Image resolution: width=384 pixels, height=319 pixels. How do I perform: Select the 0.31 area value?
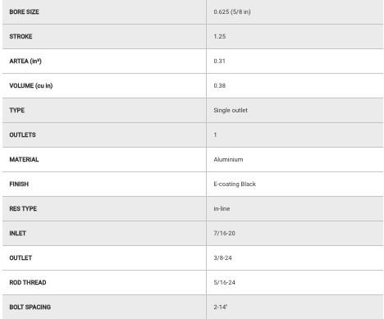219,61
